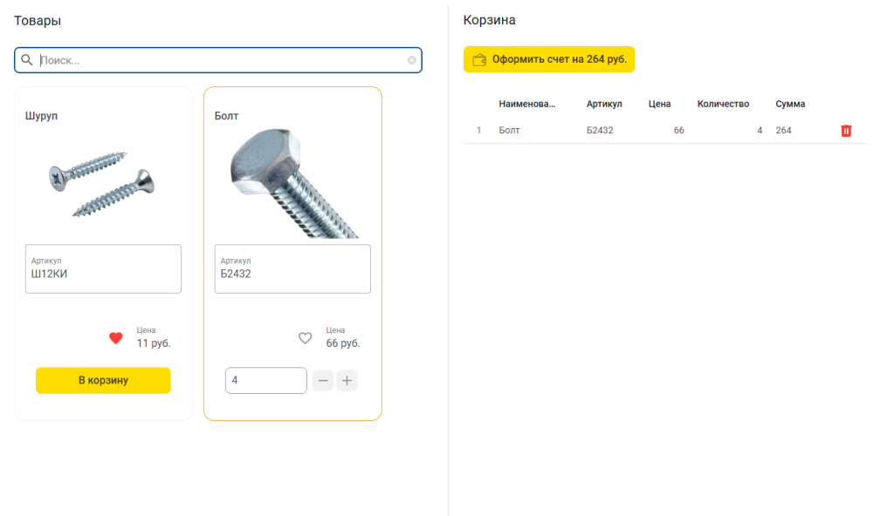Clear the search field with the x icon
This screenshot has width=894, height=516.
point(412,60)
